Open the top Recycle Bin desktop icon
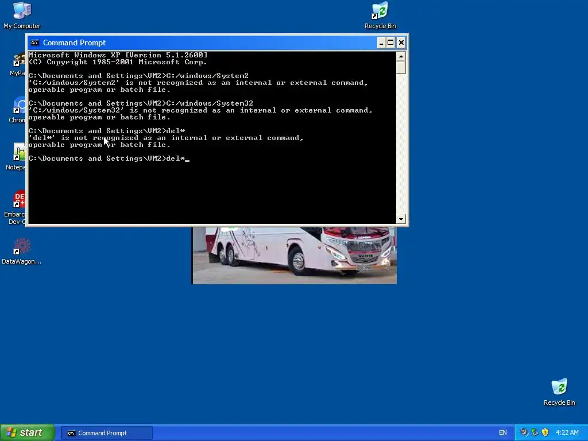This screenshot has height=441, width=588. point(380,15)
